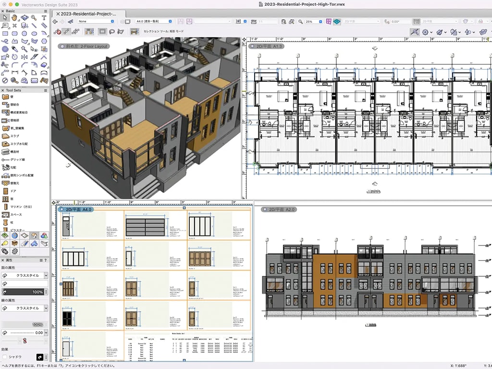
Task: Click the fill opacity 100% bar
Action: tap(24, 292)
